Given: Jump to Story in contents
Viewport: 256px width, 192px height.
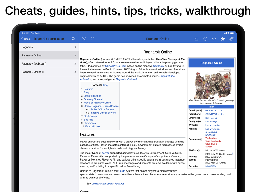Looking at the screenshot, I should click(87, 92).
